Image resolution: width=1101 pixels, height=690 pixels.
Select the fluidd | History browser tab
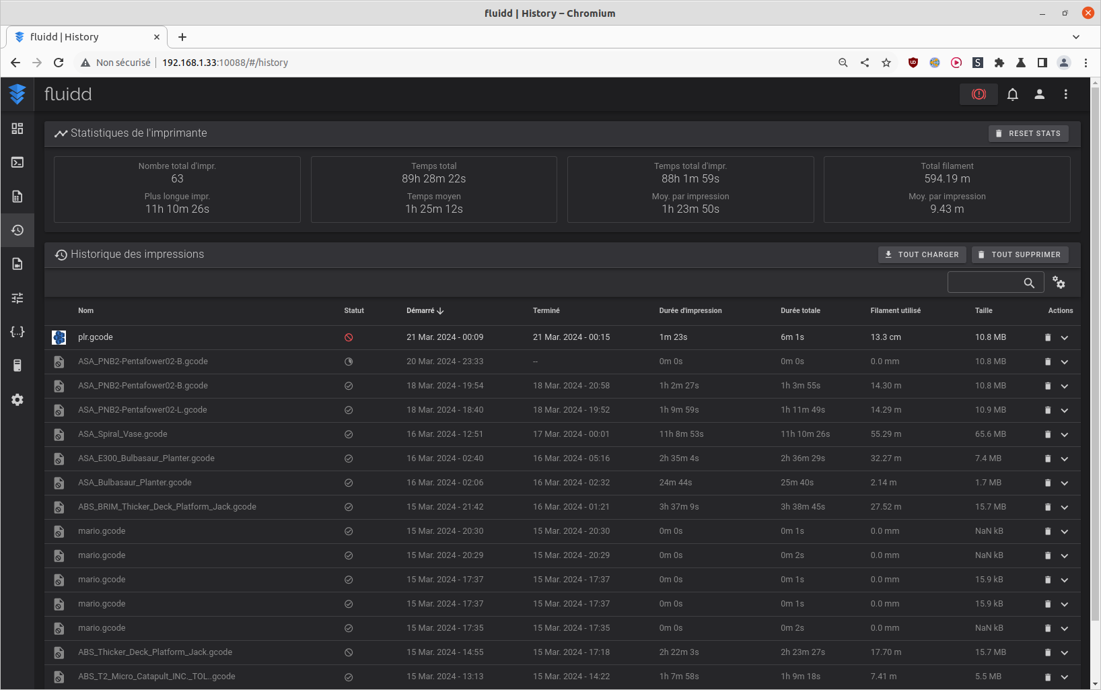tap(86, 37)
